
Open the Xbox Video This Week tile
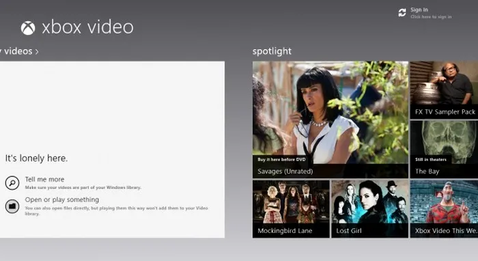[x=444, y=209]
